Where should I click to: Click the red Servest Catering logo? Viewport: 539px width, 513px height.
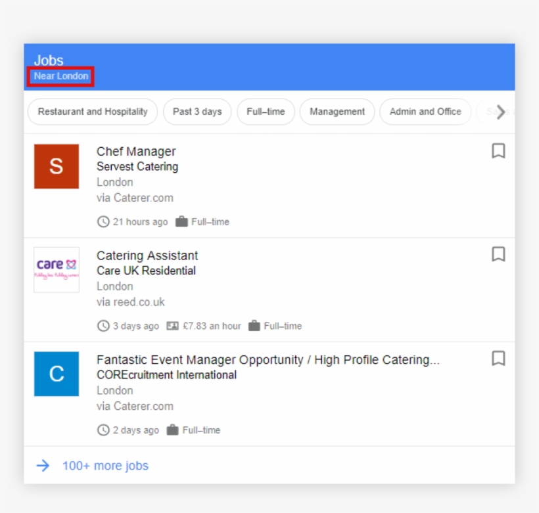56,166
